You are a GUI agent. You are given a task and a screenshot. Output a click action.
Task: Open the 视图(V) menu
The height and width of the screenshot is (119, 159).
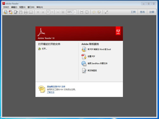click(x=22, y=7)
